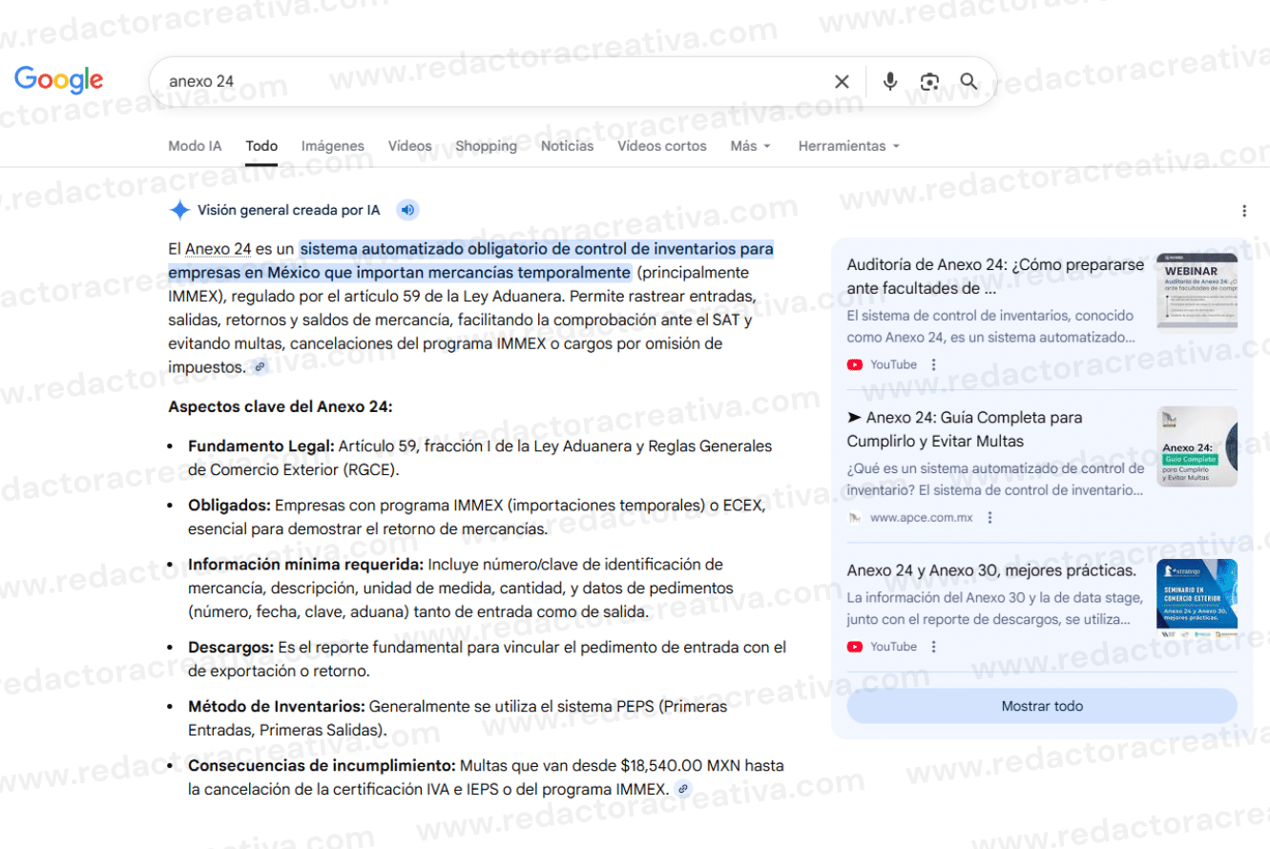Click the AI overview sparkle icon
Screen dimensions: 1270x849
tap(179, 211)
